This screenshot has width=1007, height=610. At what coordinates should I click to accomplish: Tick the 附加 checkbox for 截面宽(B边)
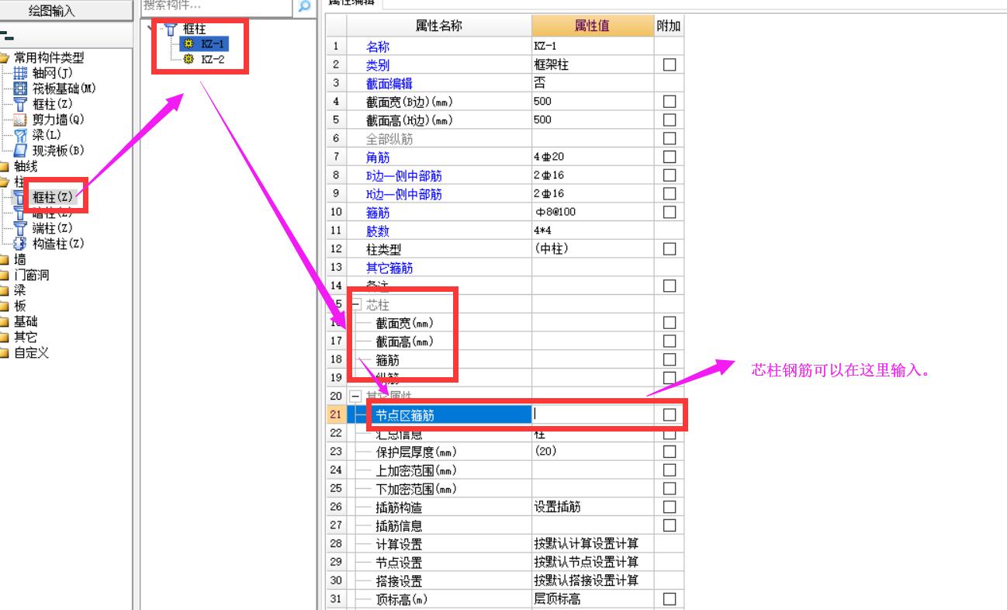coord(670,102)
